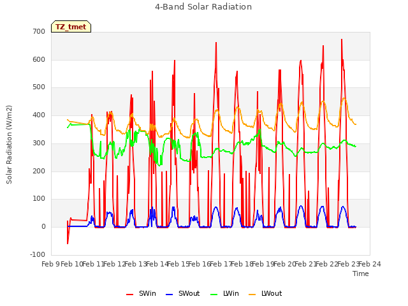Click the Feb 9 x-axis label
The image size is (408, 306).
tap(50, 264)
